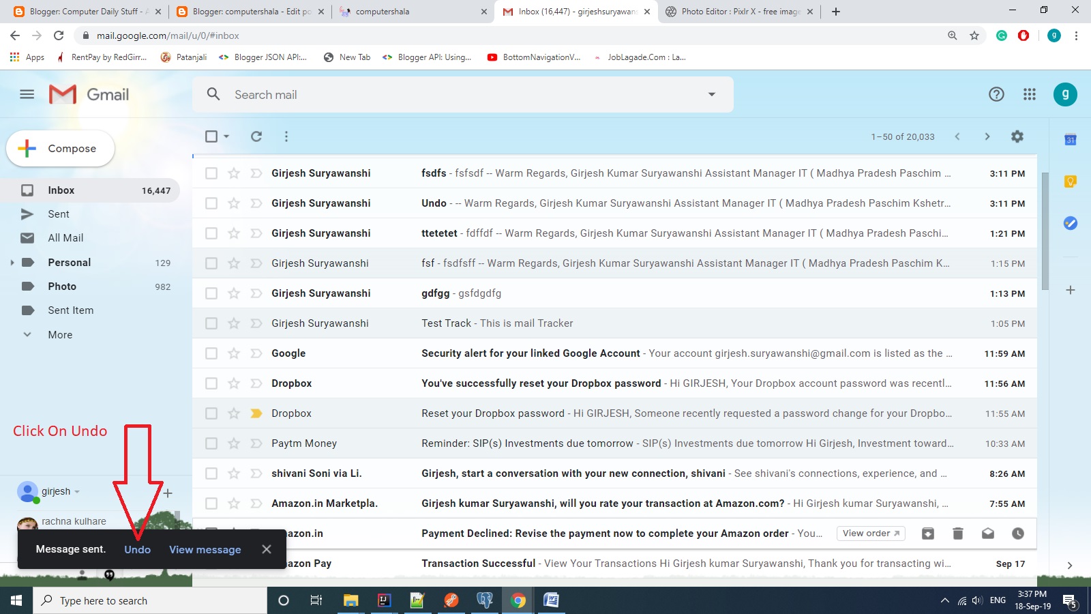Click the Windows taskbar search box
The image size is (1091, 614).
(x=150, y=600)
